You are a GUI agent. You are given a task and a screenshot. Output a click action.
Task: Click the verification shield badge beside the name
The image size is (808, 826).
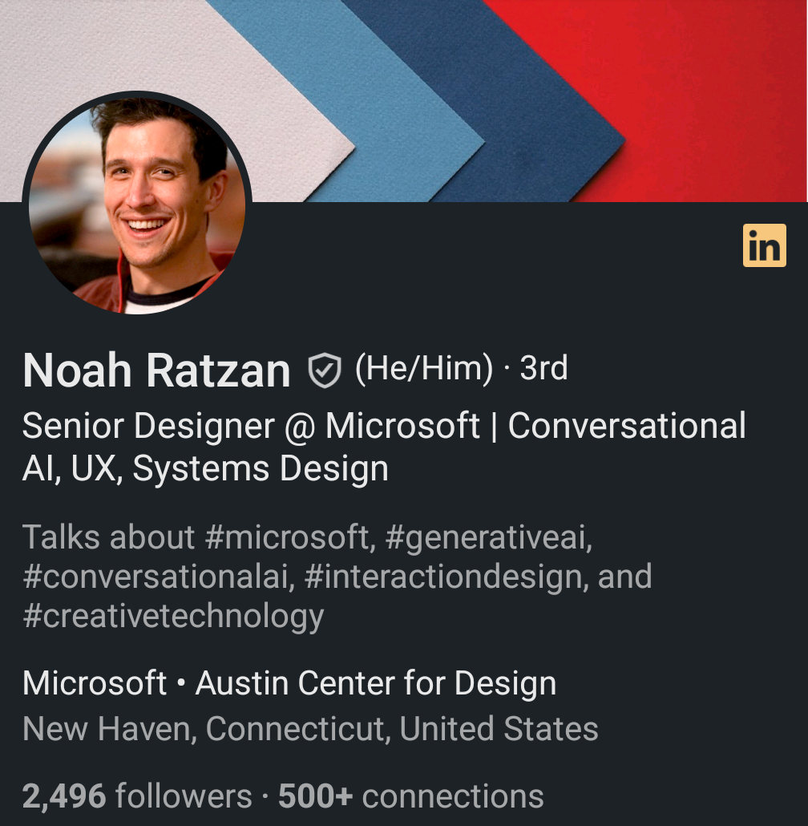point(325,370)
